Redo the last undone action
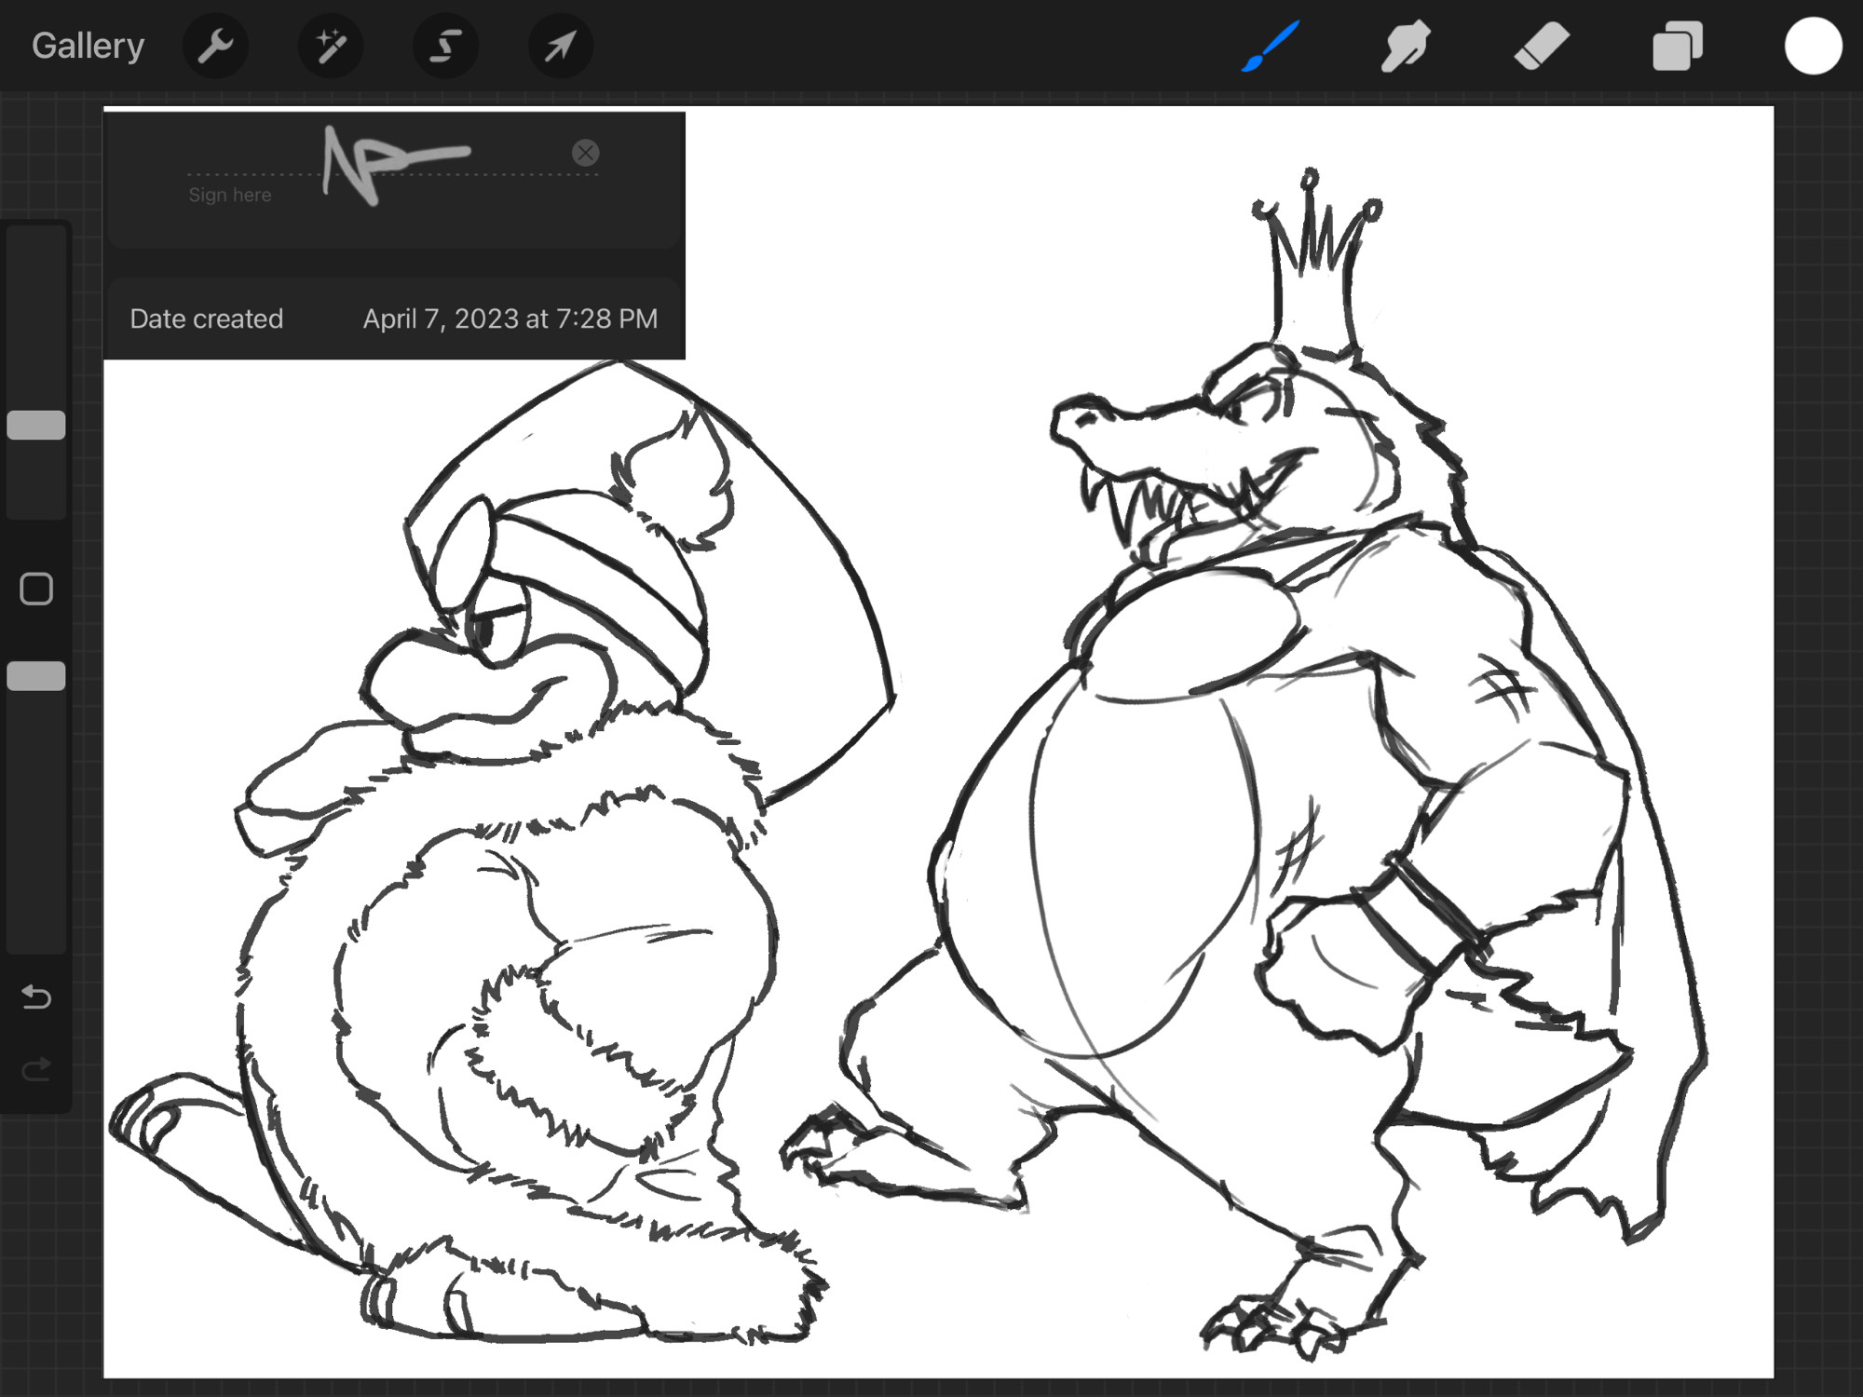This screenshot has height=1397, width=1863. (36, 1068)
